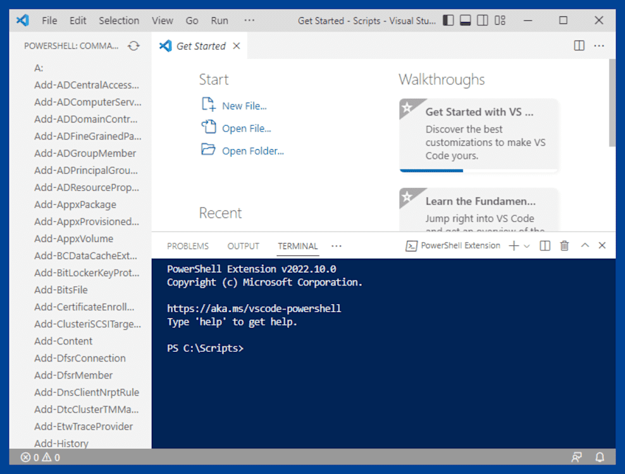Create a new file via New File link
The image size is (625, 474).
pos(246,106)
